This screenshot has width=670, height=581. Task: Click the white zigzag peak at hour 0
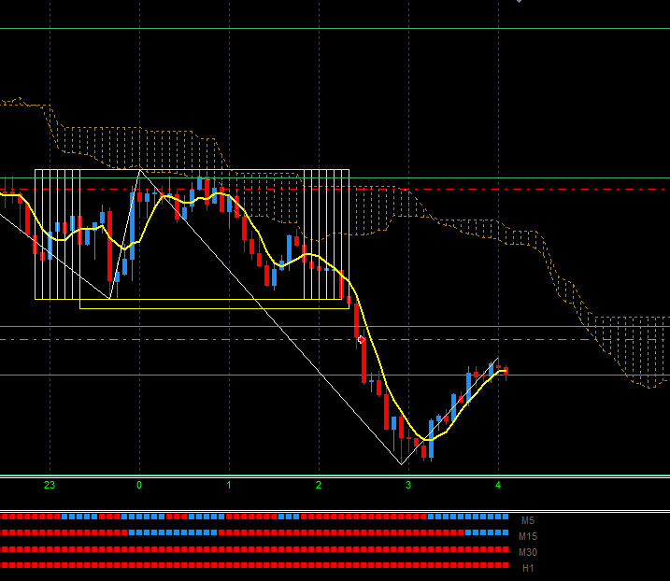(140, 171)
